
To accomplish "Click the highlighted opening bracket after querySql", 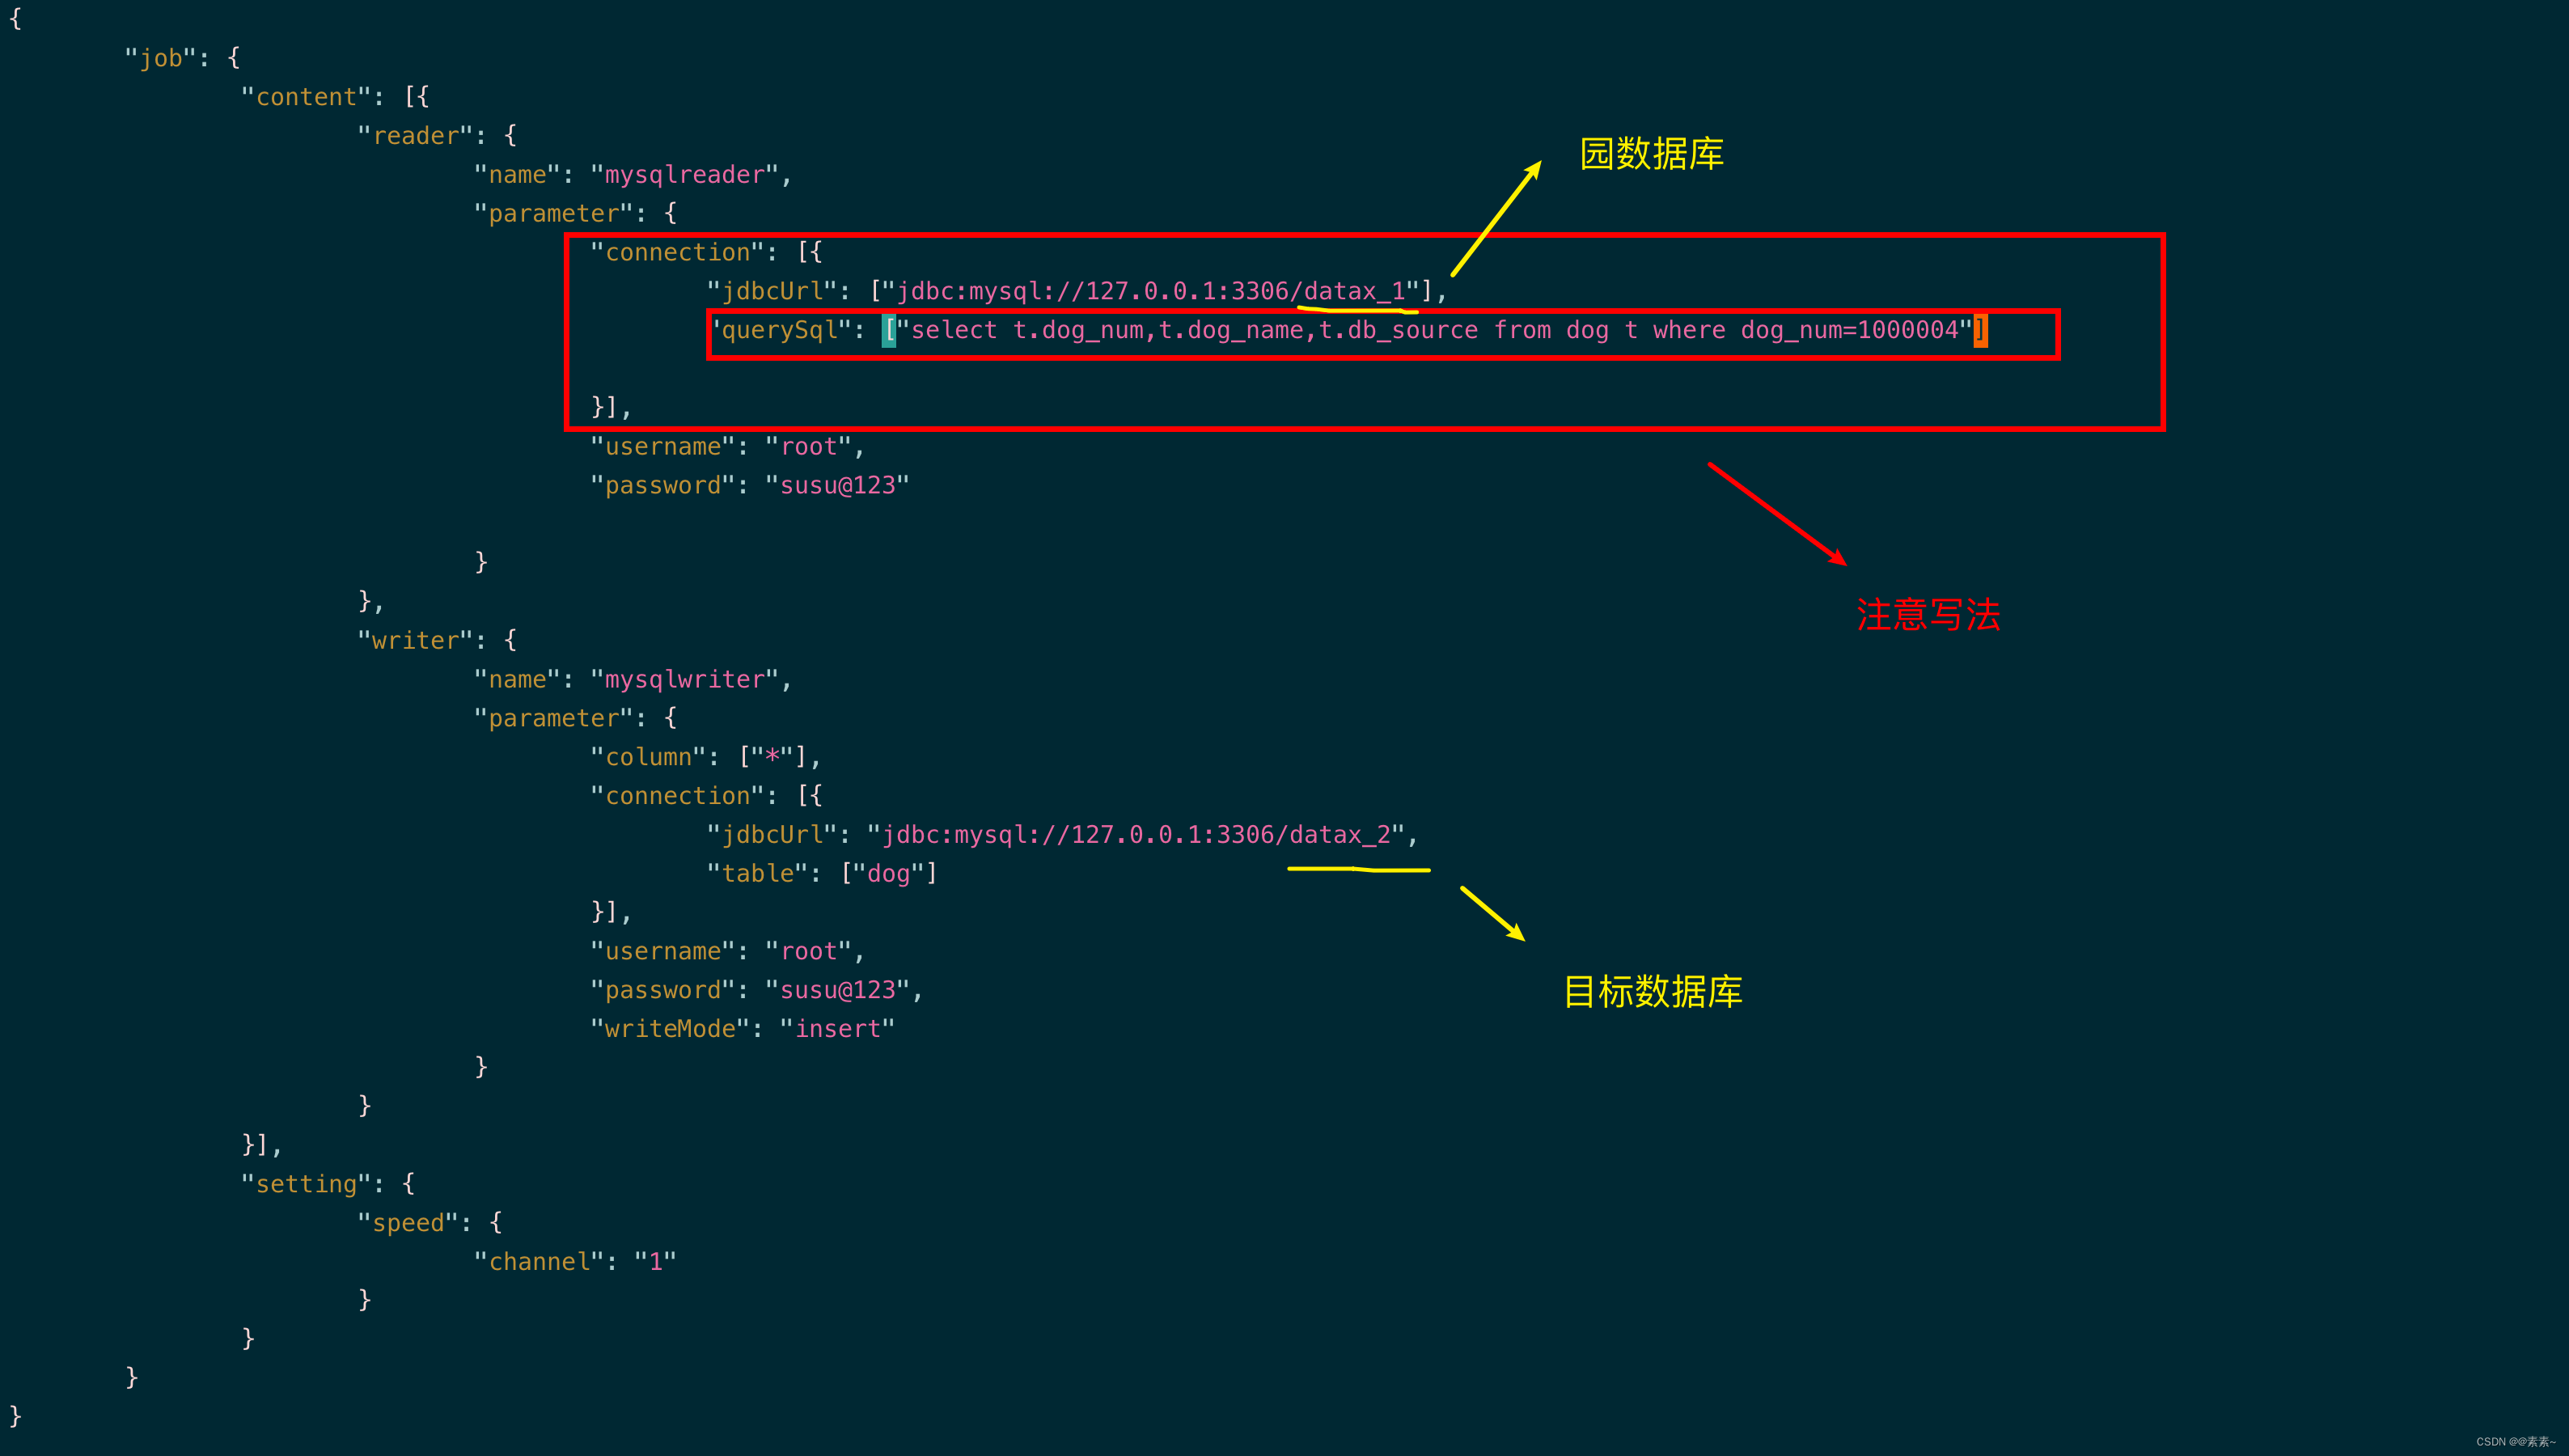I will [x=888, y=330].
